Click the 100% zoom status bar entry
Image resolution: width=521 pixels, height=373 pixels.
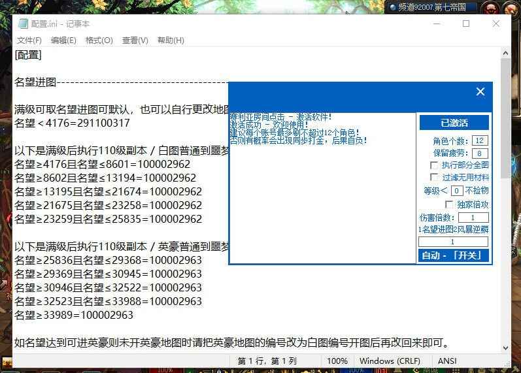point(337,361)
